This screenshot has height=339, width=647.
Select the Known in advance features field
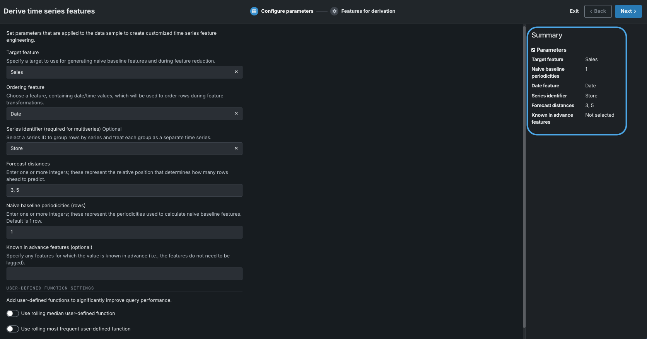coord(124,274)
